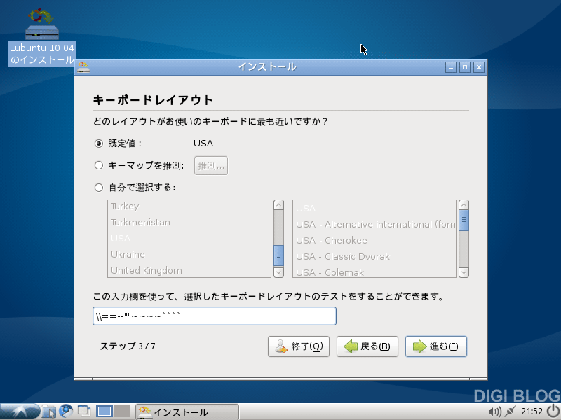This screenshot has height=420, width=561.
Task: Click the variant list scrollbar down arrow
Action: (x=464, y=272)
